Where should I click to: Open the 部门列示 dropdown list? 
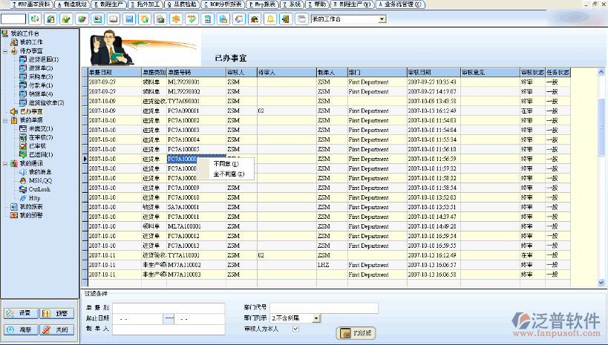click(x=316, y=318)
